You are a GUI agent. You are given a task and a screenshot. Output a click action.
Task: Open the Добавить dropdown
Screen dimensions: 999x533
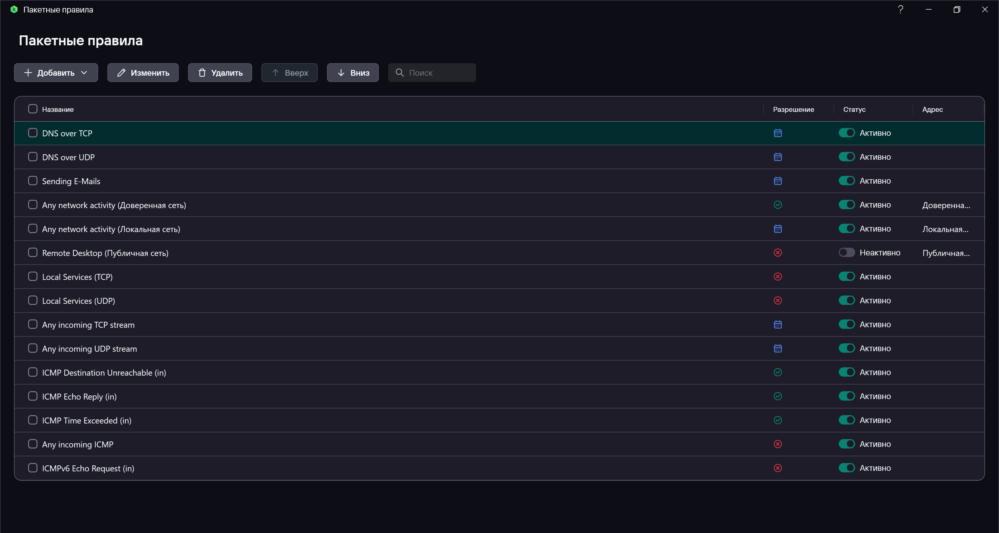[56, 73]
